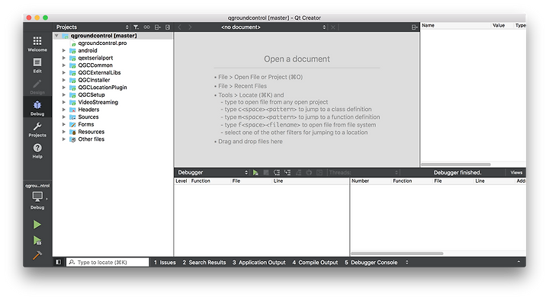Expand the QGCInstaller folder
This screenshot has height=300, width=549.
[64, 80]
